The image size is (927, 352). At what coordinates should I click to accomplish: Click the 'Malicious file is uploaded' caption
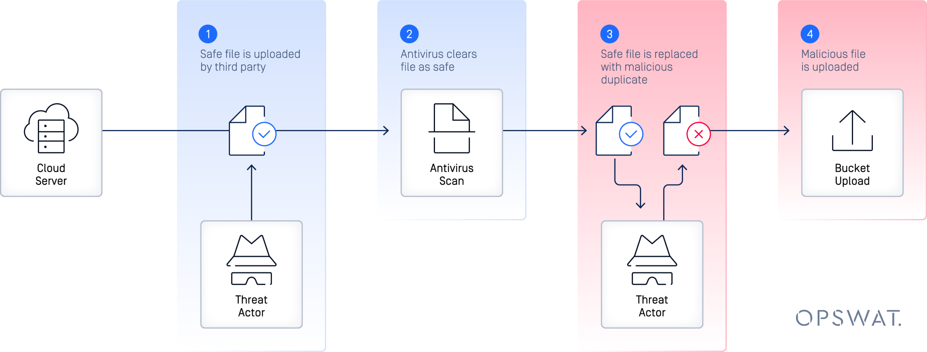coord(833,60)
